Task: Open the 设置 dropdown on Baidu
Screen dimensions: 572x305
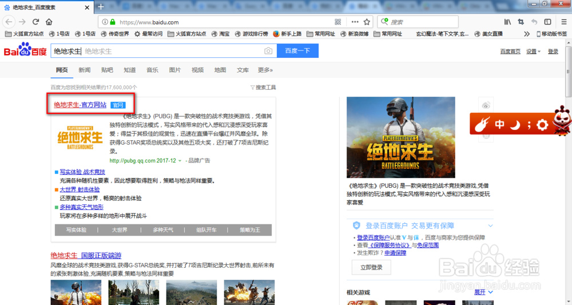Action: [533, 52]
